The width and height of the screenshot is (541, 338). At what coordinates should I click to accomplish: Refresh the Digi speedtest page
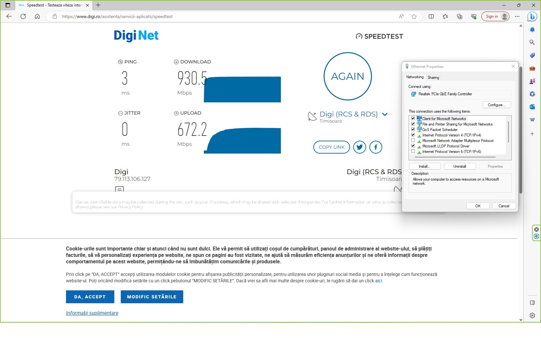[23, 16]
